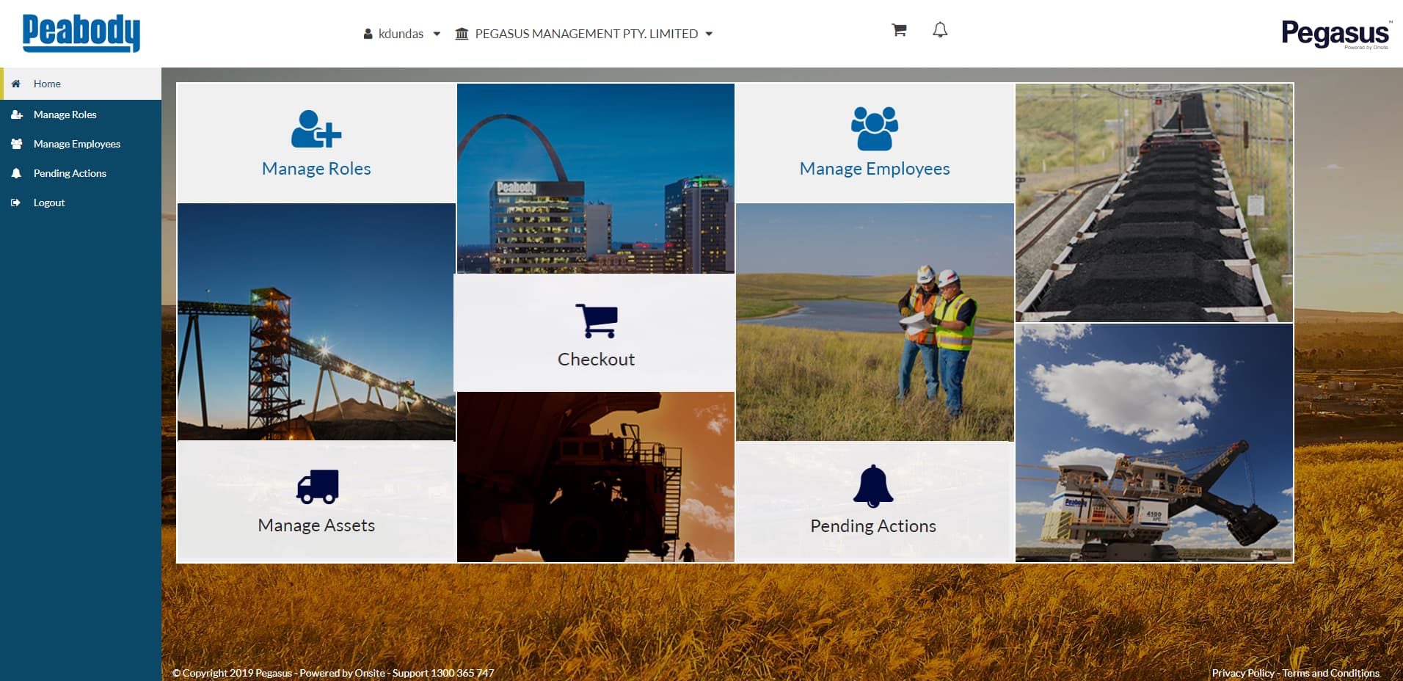Screen dimensions: 1403x681
Task: Open the Manage Employees tile label
Action: pos(875,169)
